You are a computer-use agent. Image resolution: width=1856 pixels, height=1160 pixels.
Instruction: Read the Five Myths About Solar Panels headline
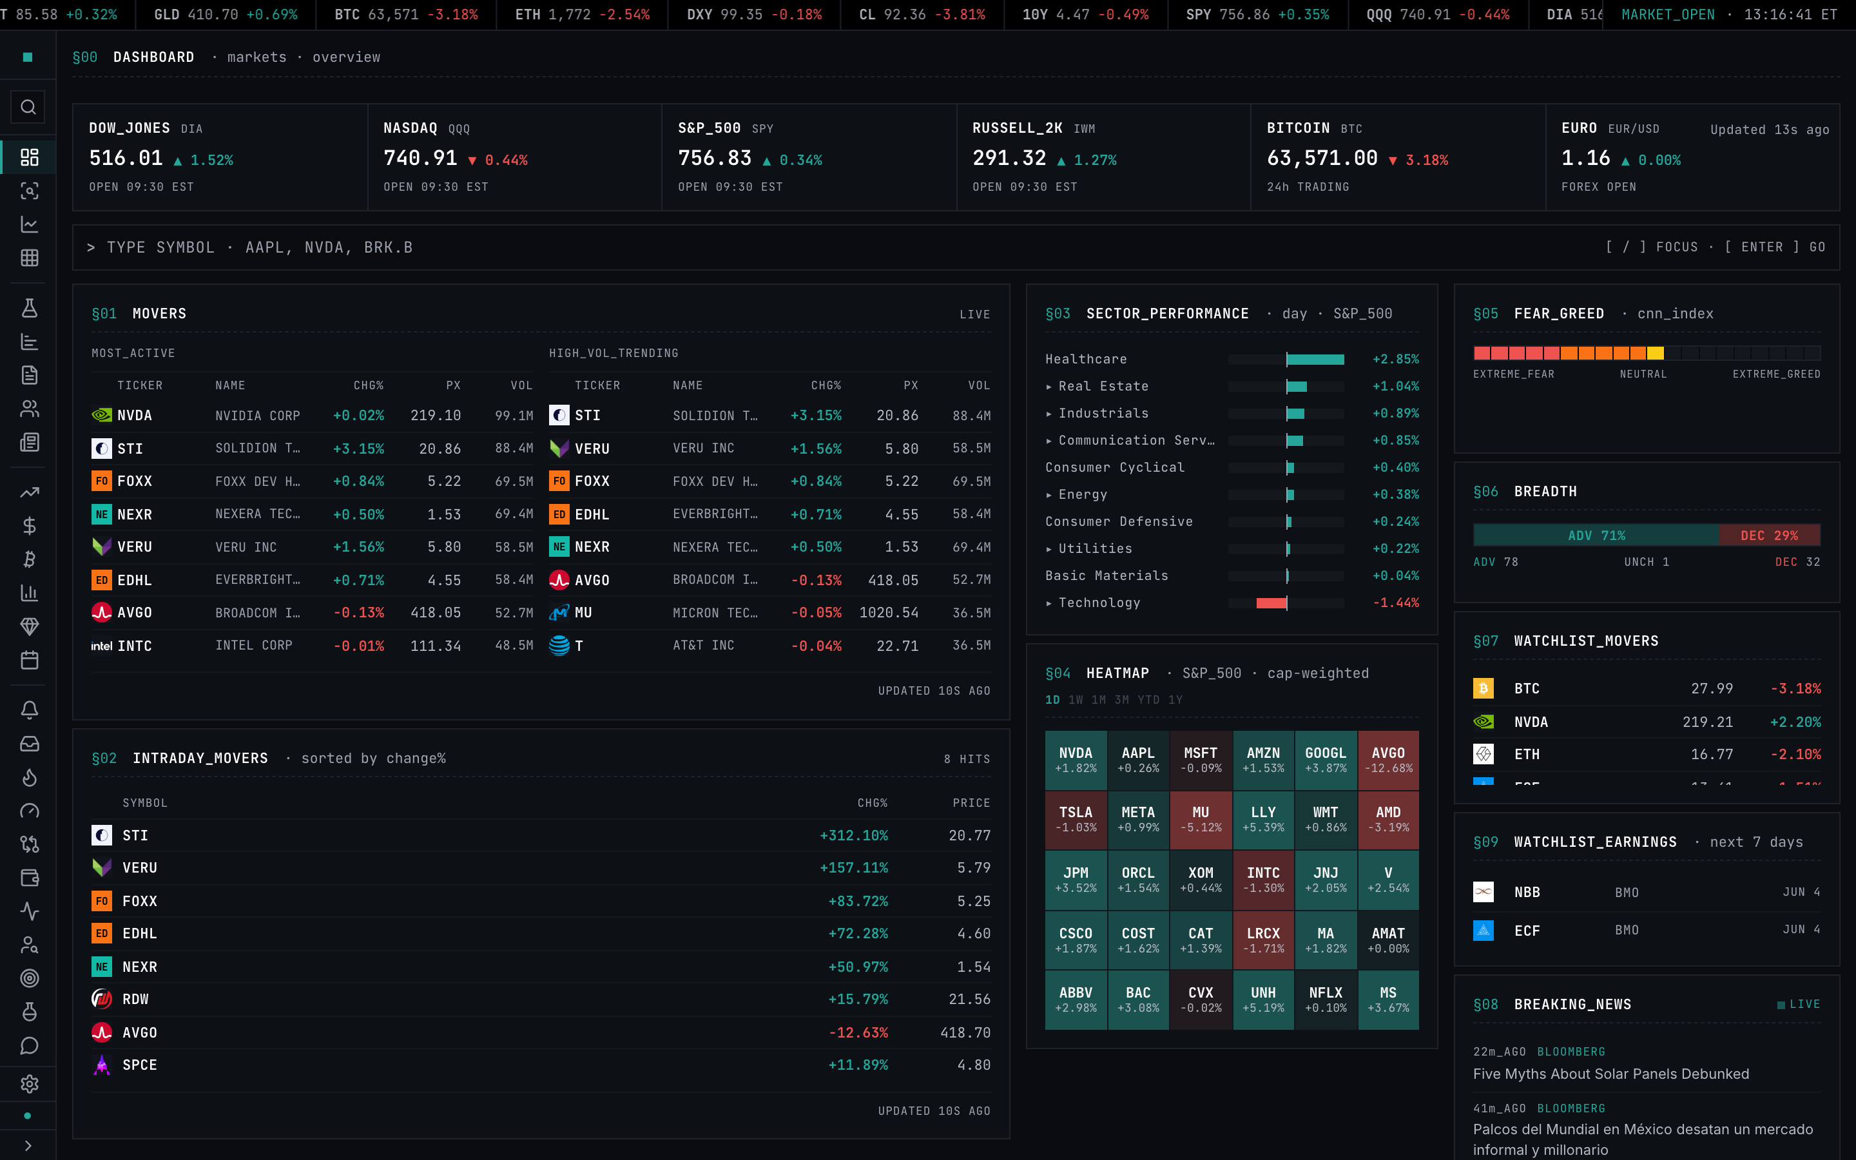(x=1610, y=1074)
